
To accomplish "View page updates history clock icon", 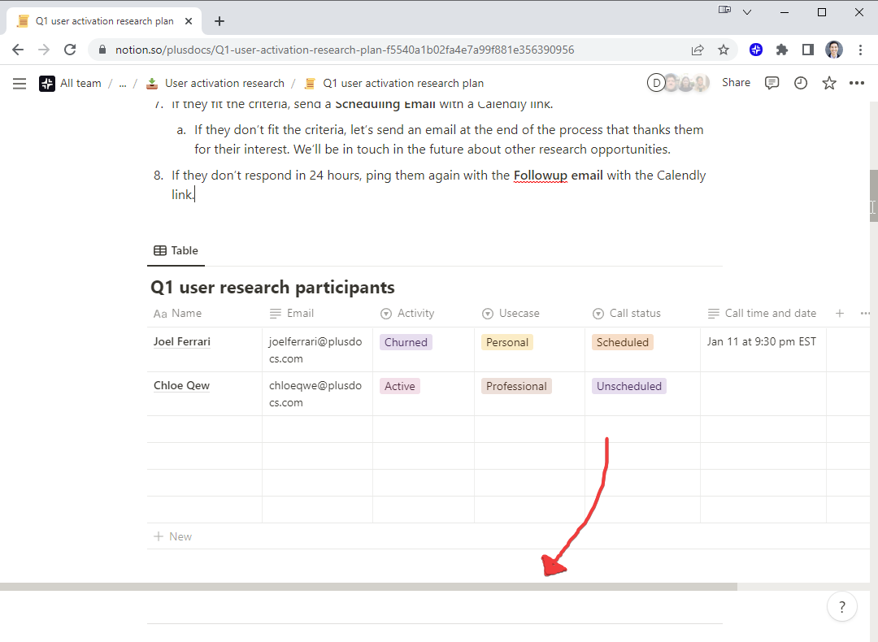I will 801,83.
